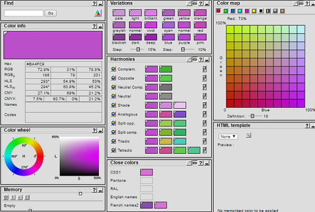Click inside the lightness-saturation square
This screenshot has width=315, height=212.
click(x=79, y=156)
